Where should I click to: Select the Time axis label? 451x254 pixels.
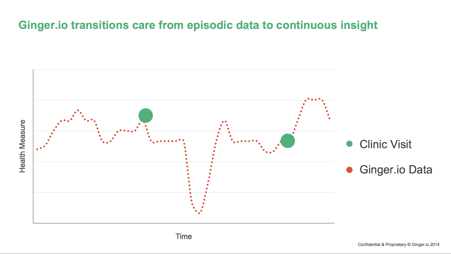184,236
